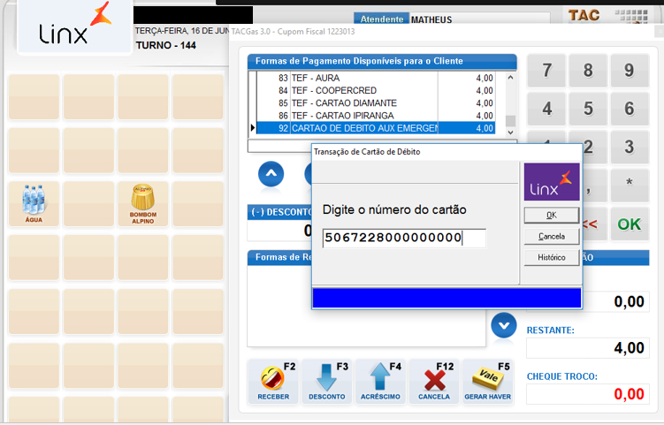This screenshot has width=664, height=425.
Task: Select row 92 CARTAO DE DEBITO AUX EMERGEN
Action: tap(375, 128)
